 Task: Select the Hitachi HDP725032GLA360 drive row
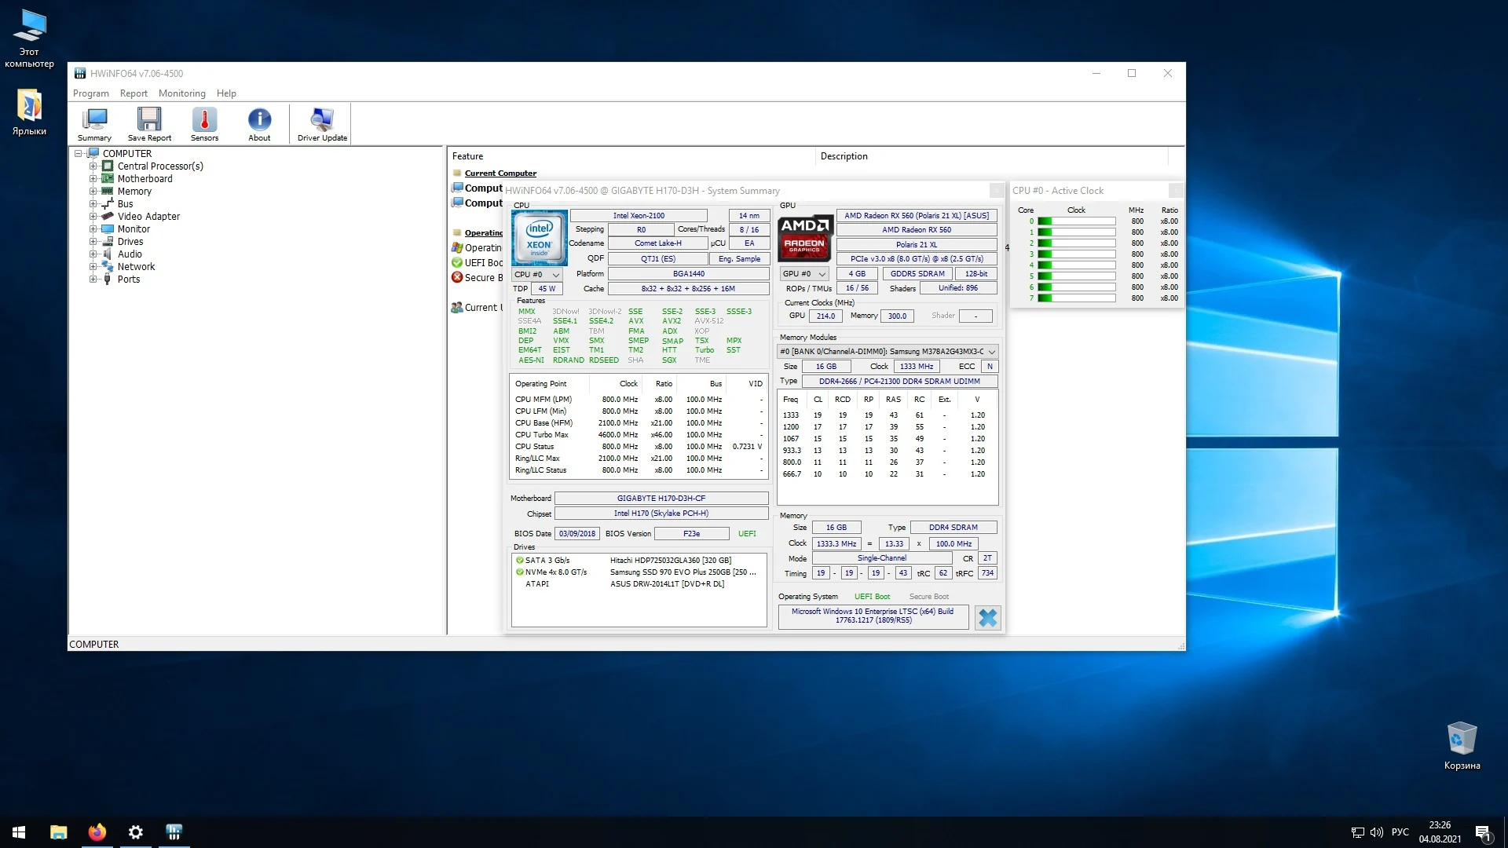click(639, 561)
